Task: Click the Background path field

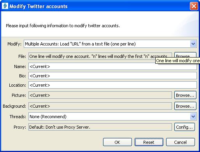Action: coord(100,106)
